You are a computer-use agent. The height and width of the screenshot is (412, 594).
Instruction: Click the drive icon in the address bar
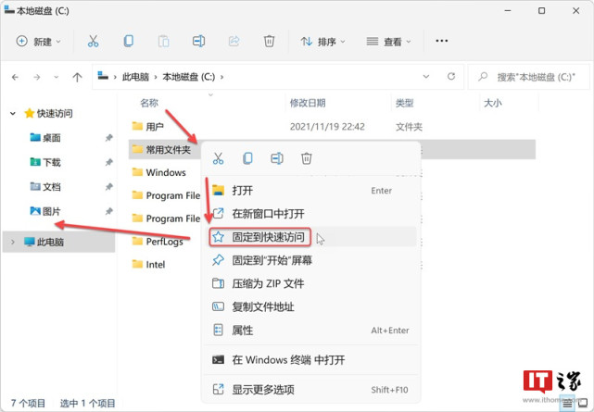(x=103, y=76)
